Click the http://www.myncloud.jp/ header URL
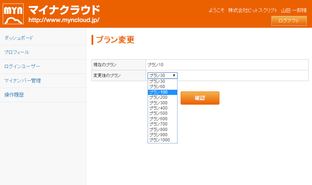 64,20
